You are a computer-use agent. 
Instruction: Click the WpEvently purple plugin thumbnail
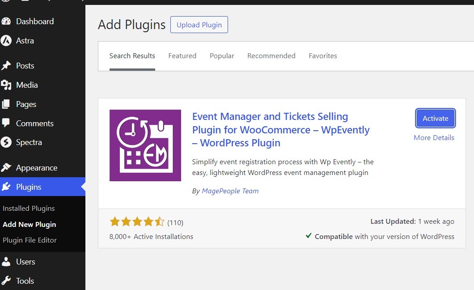(145, 145)
